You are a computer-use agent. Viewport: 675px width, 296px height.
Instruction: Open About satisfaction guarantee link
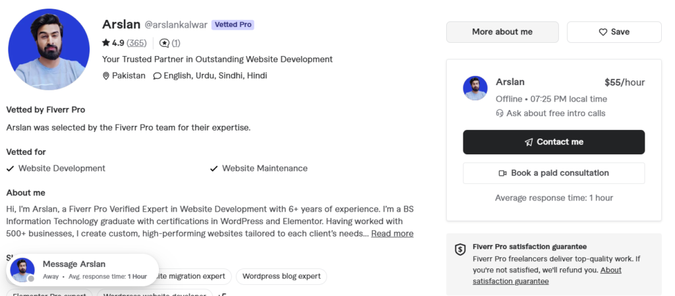547,276
